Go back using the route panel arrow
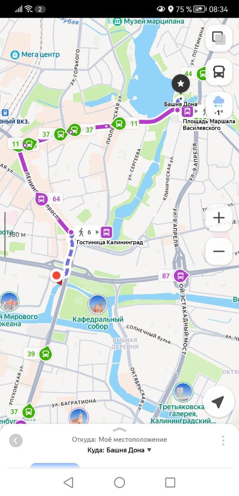The width and height of the screenshot is (239, 496). pos(16,441)
